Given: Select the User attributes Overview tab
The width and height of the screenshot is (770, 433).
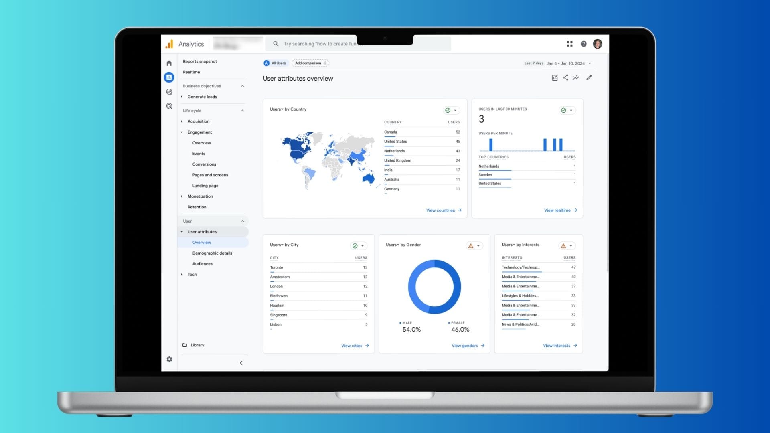Looking at the screenshot, I should [x=201, y=242].
